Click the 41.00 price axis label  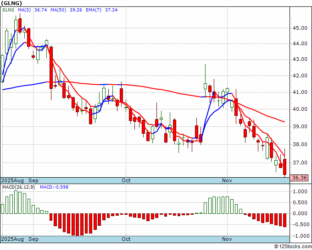pyautogui.click(x=300, y=92)
